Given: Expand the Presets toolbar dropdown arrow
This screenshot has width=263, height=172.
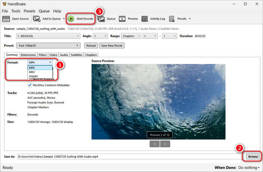Looking at the screenshot, I should coord(190,19).
